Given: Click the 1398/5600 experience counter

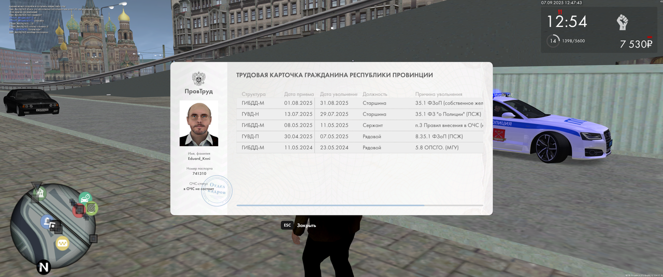Looking at the screenshot, I should click(573, 41).
